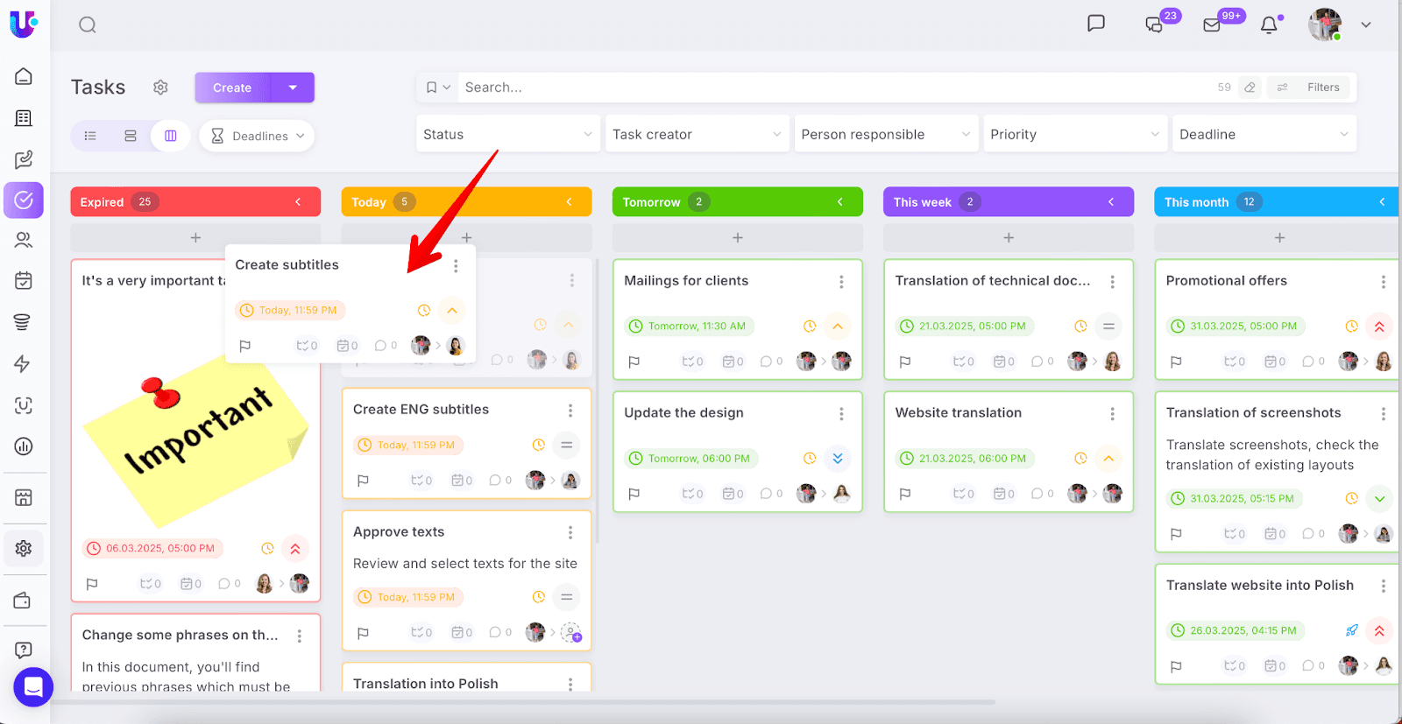This screenshot has width=1402, height=724.
Task: Open the notes edit sidebar icon
Action: click(x=24, y=159)
